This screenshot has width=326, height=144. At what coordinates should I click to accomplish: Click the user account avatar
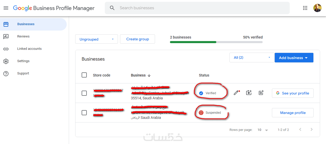click(317, 8)
